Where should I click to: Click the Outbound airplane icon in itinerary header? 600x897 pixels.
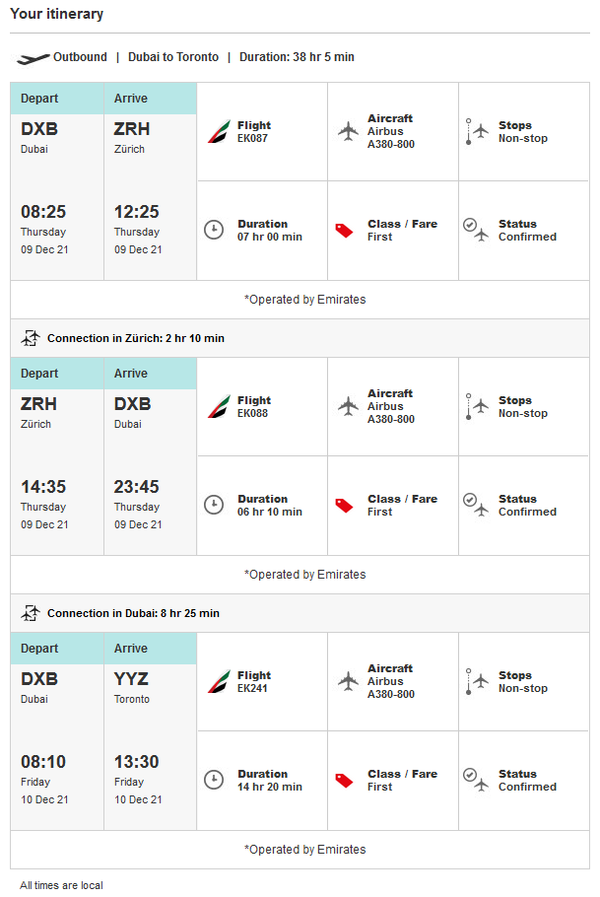(x=33, y=58)
